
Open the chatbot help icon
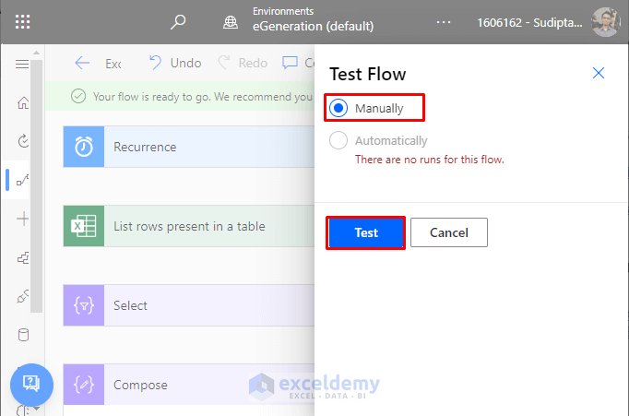30,383
